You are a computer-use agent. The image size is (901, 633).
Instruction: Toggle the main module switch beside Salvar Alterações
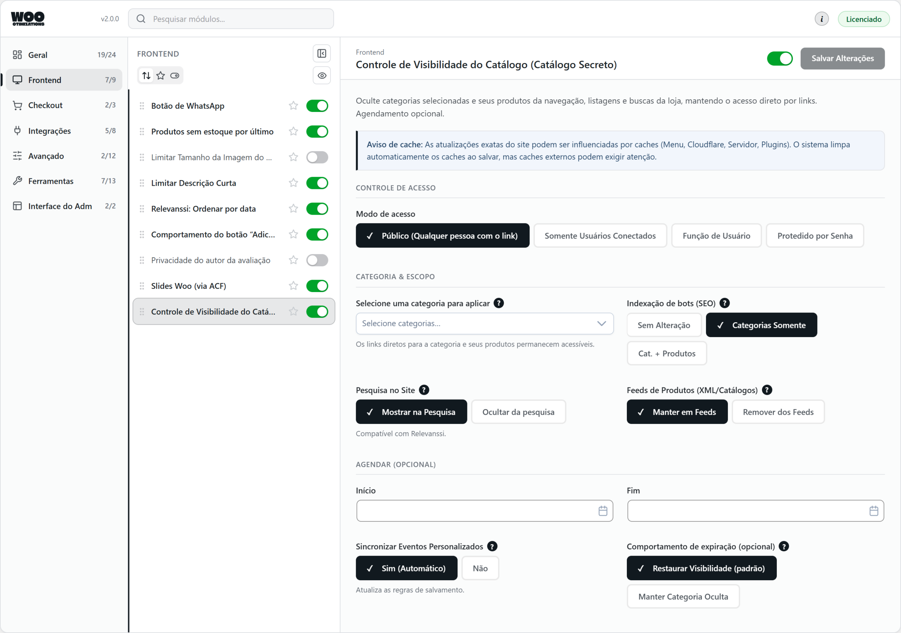pos(779,58)
